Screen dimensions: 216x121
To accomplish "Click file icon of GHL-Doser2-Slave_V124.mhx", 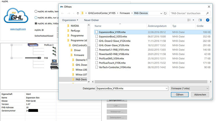I will tap(97, 41).
